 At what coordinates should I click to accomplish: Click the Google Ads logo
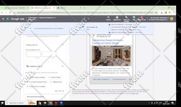click(15, 19)
